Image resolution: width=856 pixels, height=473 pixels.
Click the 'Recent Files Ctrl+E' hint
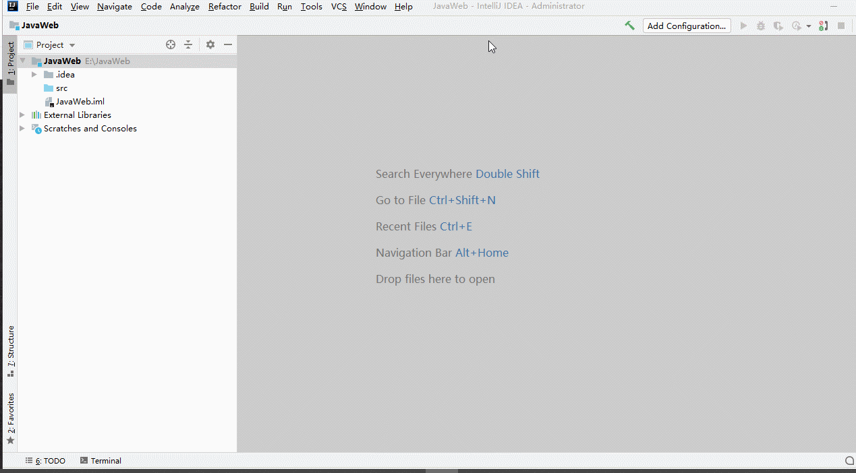pos(424,226)
